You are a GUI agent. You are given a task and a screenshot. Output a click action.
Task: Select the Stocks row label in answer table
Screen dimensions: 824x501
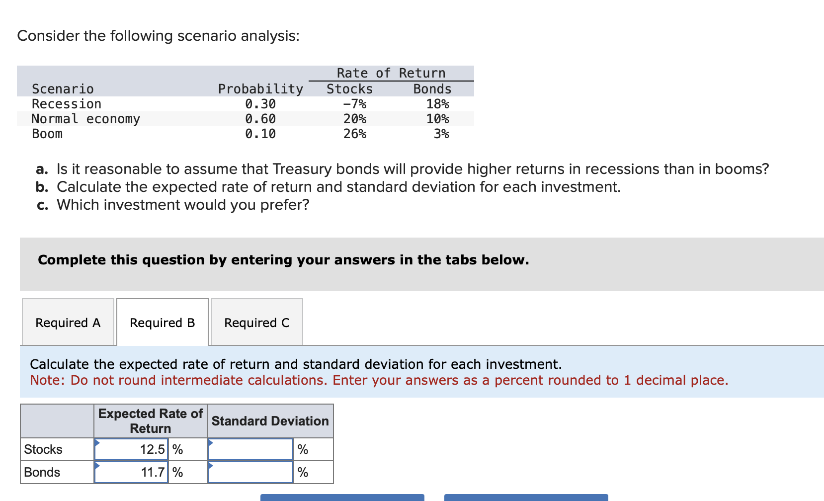point(42,449)
